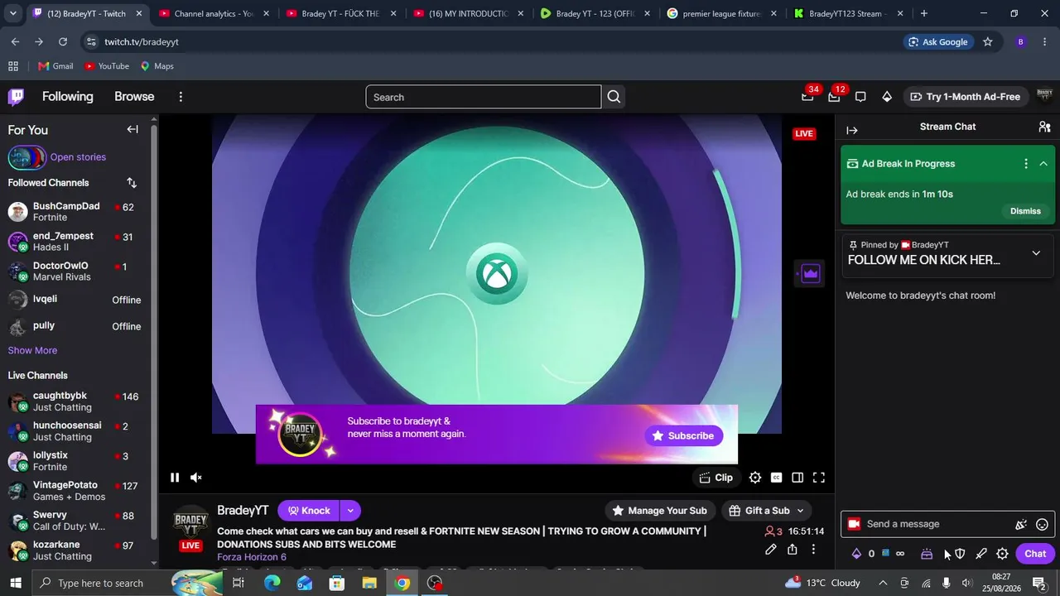Viewport: 1060px width, 596px height.
Task: Open Ad Break options three-dot menu
Action: (x=1026, y=164)
